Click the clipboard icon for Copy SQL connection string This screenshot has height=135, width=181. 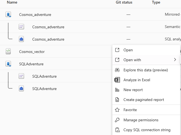tap(117, 130)
